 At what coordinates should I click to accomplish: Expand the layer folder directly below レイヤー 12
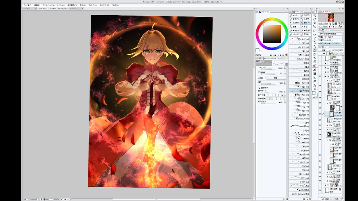click(x=328, y=172)
